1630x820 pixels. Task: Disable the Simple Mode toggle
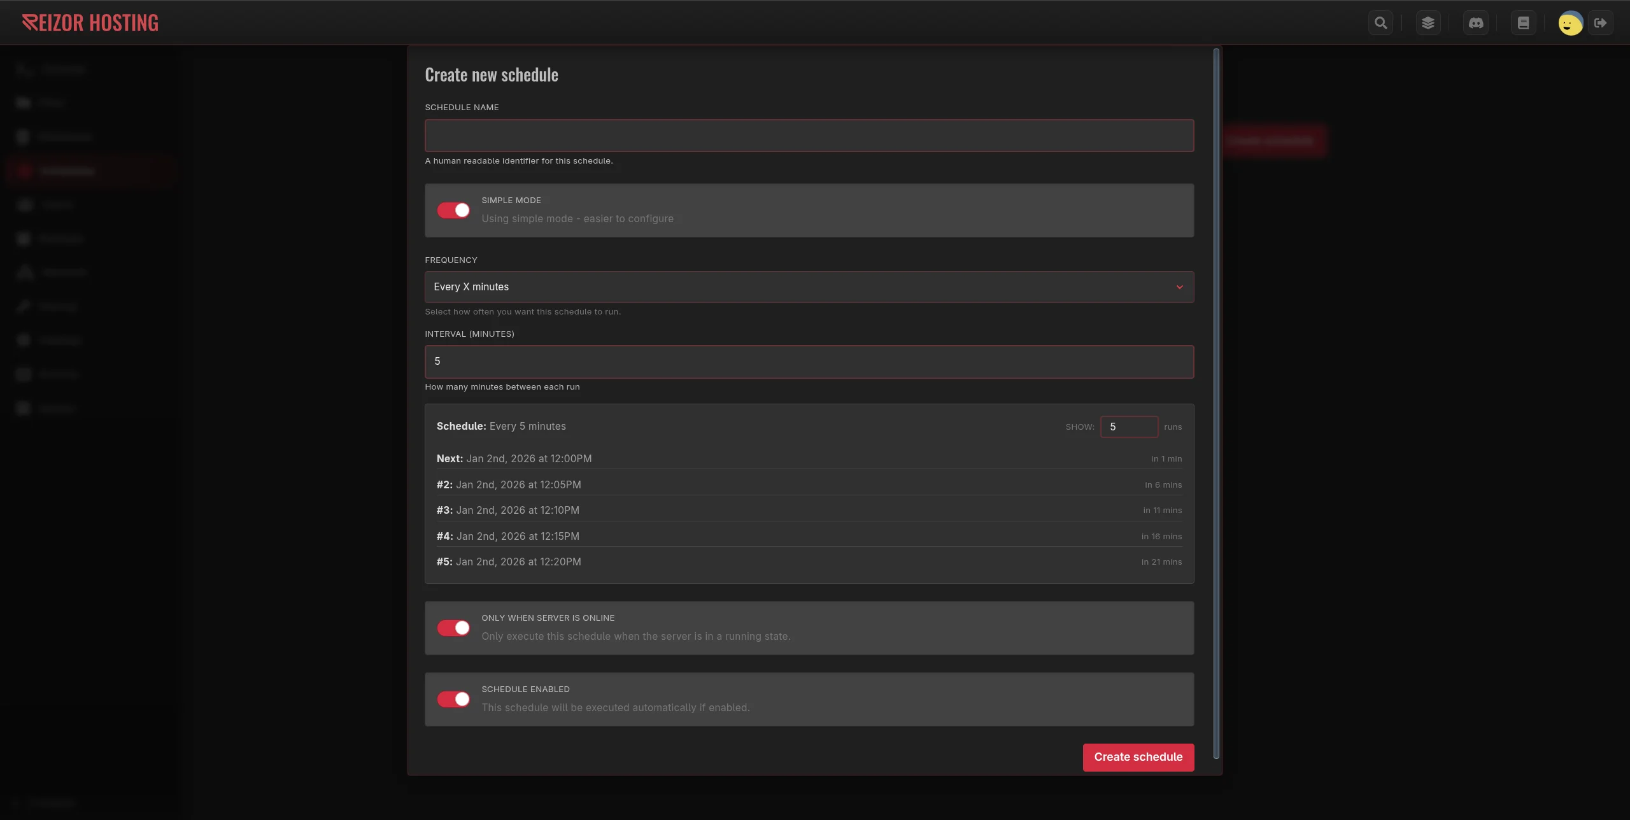point(453,211)
